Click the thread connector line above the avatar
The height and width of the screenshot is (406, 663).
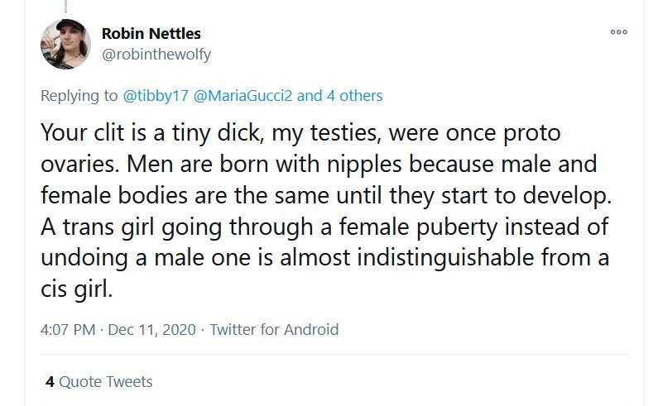coord(65,7)
